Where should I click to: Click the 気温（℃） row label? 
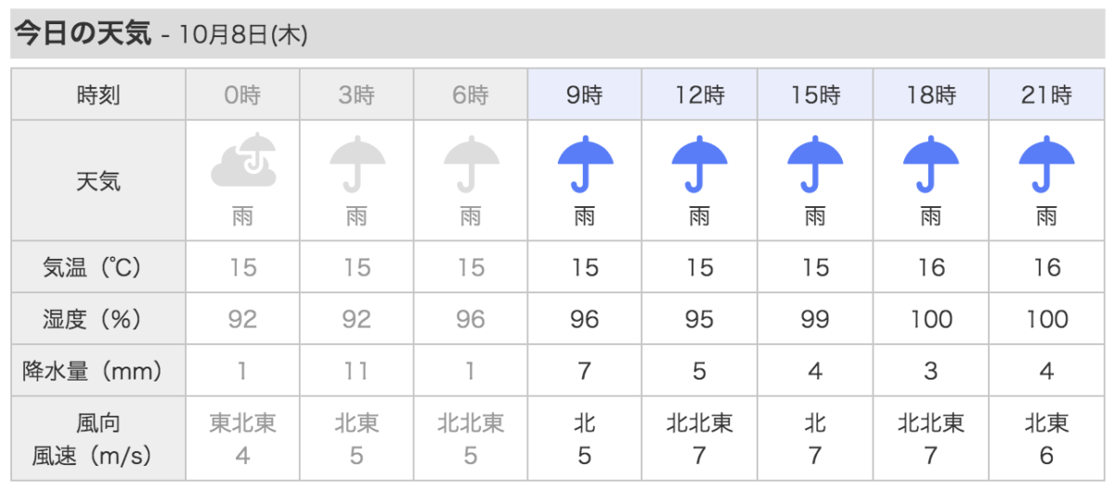pos(93,268)
